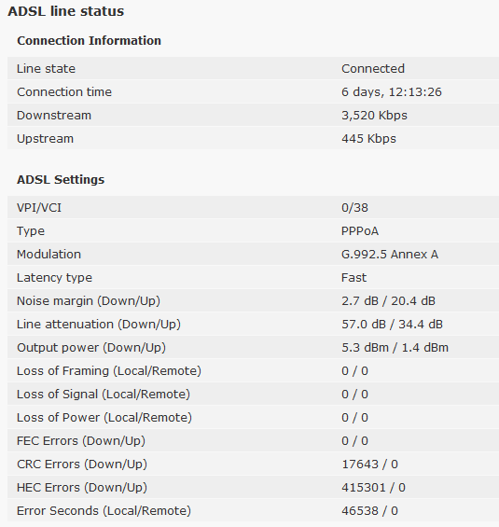Click the VPI/VCI value 0/38
The height and width of the screenshot is (527, 499).
click(354, 208)
